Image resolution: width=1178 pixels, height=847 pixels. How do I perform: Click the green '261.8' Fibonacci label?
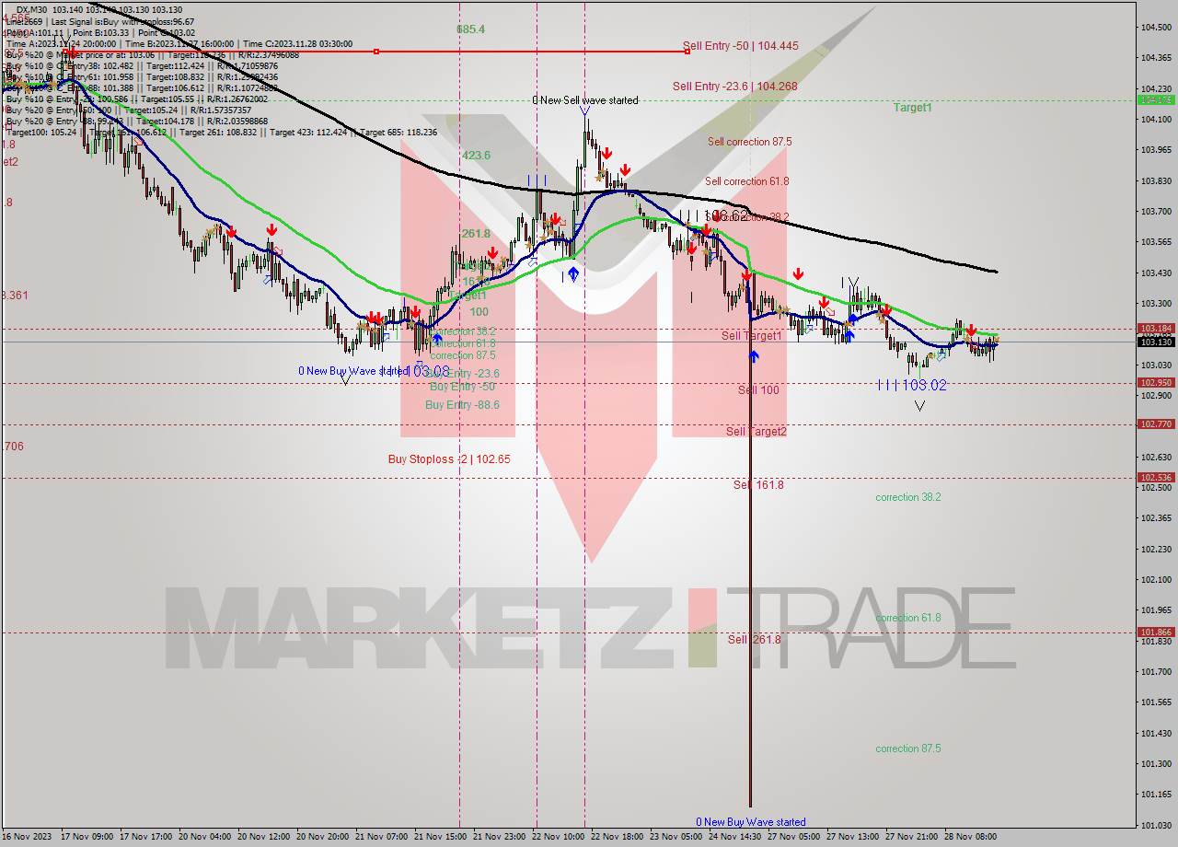click(476, 234)
